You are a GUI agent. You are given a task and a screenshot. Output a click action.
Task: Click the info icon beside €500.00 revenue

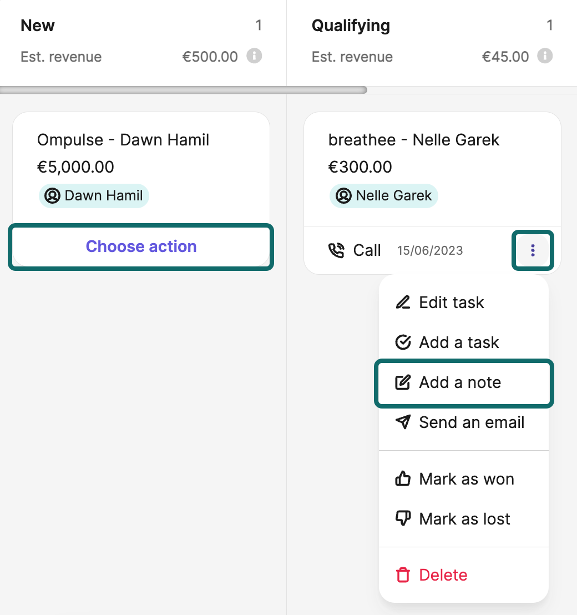pos(254,56)
